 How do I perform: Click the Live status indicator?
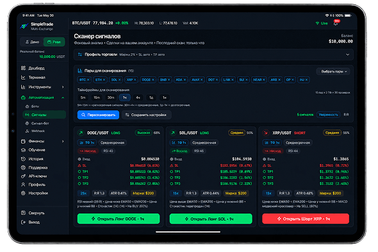pos(322,23)
